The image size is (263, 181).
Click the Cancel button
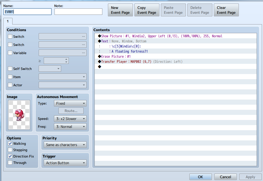click(x=225, y=177)
